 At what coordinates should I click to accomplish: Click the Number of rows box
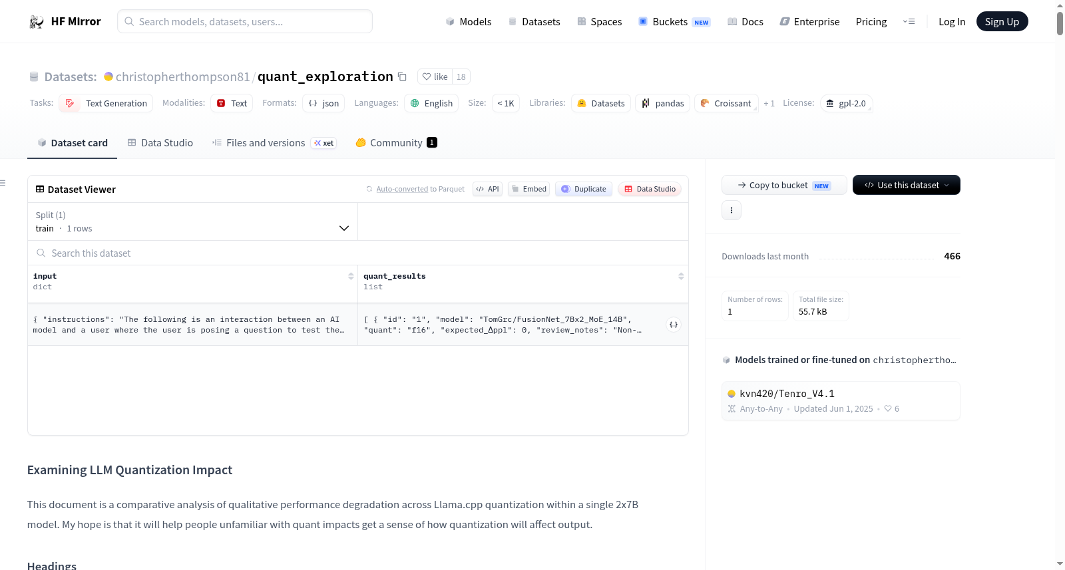[755, 306]
